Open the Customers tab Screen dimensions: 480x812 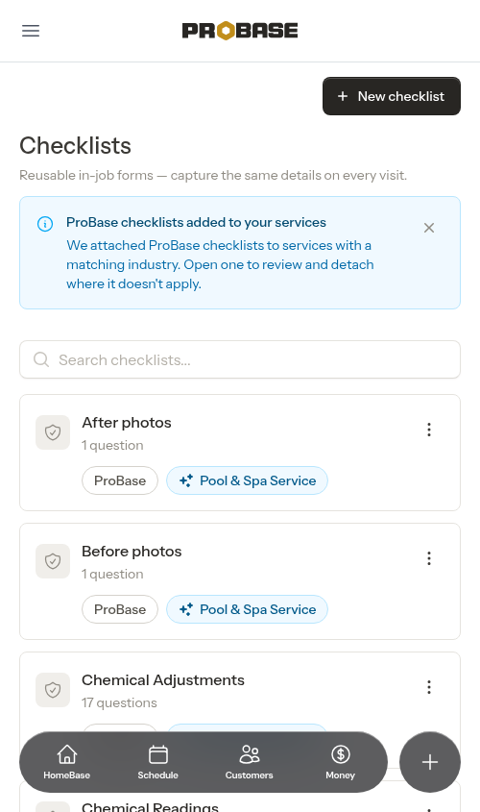[249, 762]
